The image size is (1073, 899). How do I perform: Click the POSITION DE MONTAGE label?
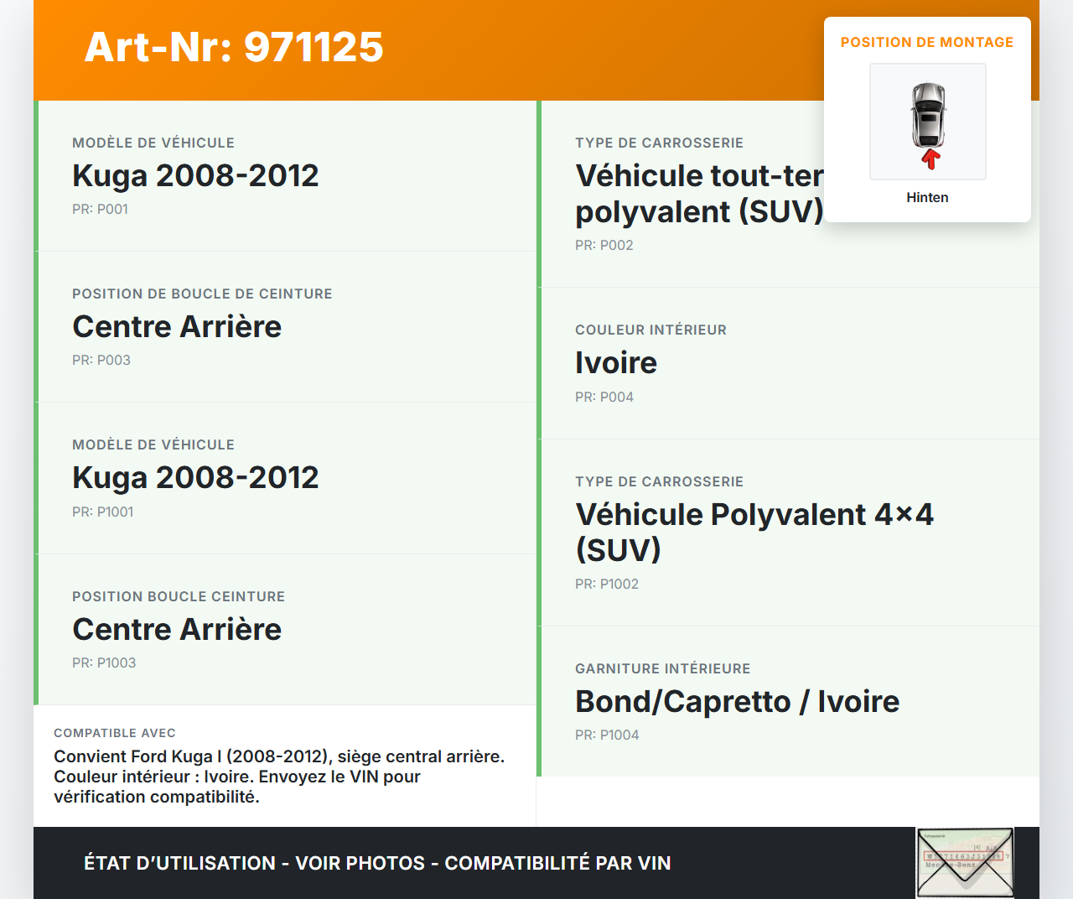(927, 42)
